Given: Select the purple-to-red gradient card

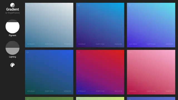Looking at the screenshot, I should coord(100,72).
